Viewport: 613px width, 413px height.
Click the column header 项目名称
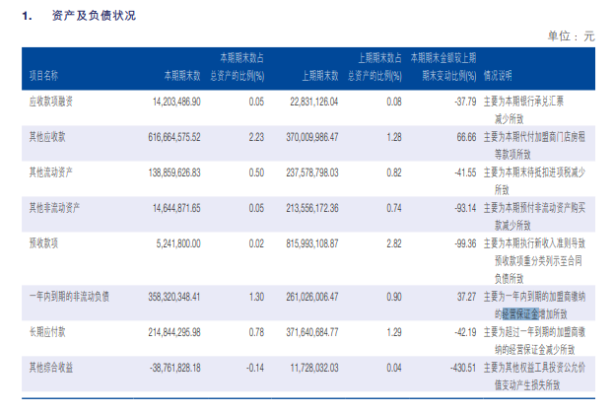[x=43, y=76]
